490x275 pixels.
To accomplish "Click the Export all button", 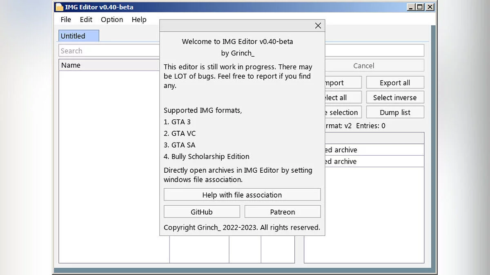I will (x=395, y=83).
